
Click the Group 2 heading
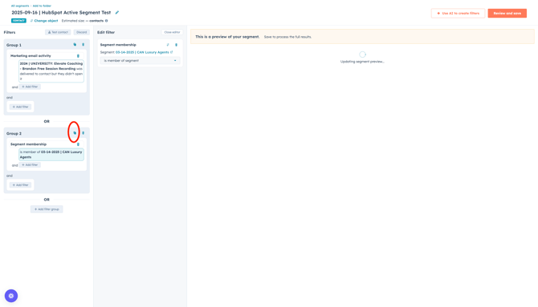14,134
